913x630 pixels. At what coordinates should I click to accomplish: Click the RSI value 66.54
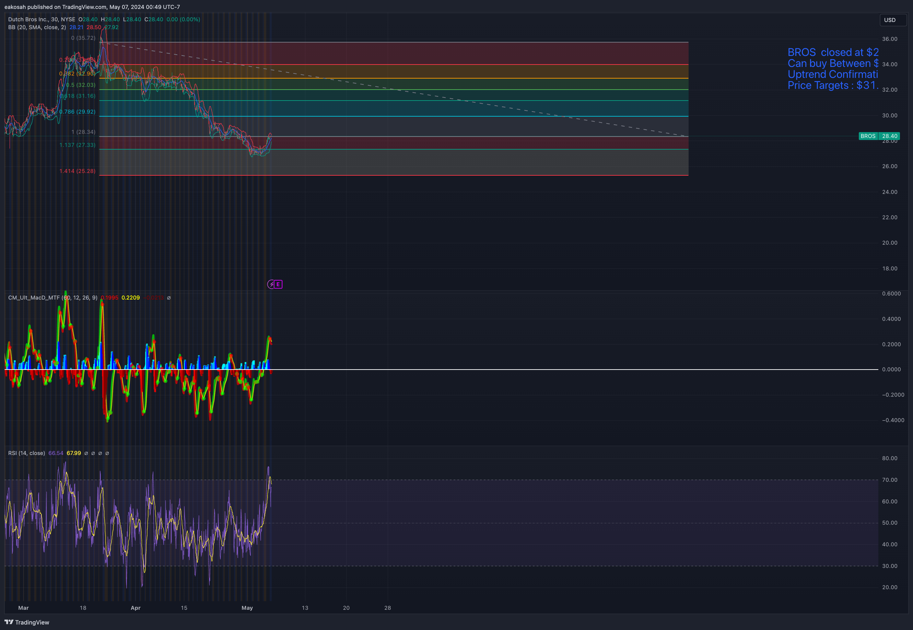[x=56, y=453]
